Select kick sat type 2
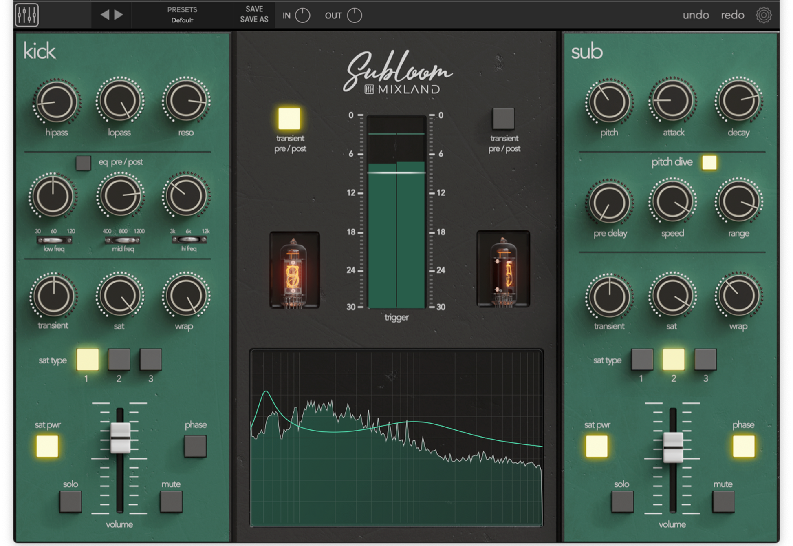 click(x=119, y=359)
